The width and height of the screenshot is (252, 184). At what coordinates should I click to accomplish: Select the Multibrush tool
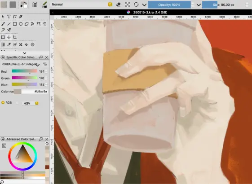coord(9,30)
